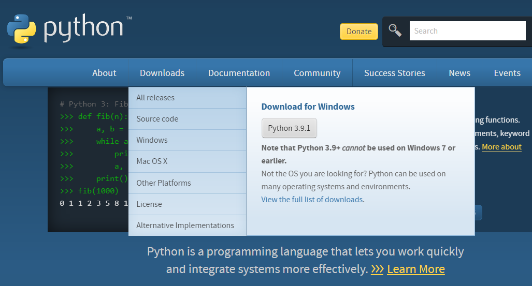Click the def fib(n): code line
Image resolution: width=532 pixels, height=286 pixels.
click(94, 116)
